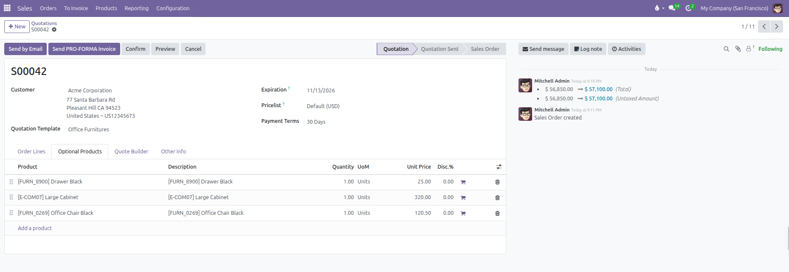This screenshot has width=789, height=272.
Task: Search the chatter messages with magnifier icon
Action: click(x=726, y=49)
